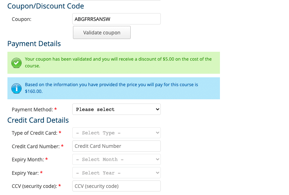Viewport: 289px width, 195px height.
Task: Select the CCV security code input
Action: click(x=117, y=186)
